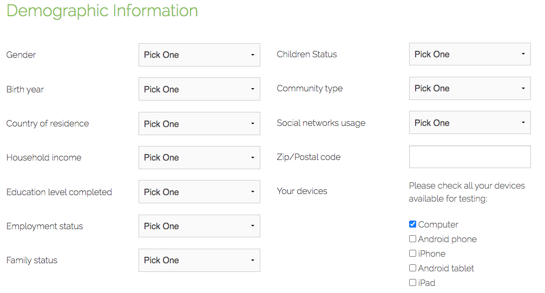Open Country of residence dropdown

[199, 124]
